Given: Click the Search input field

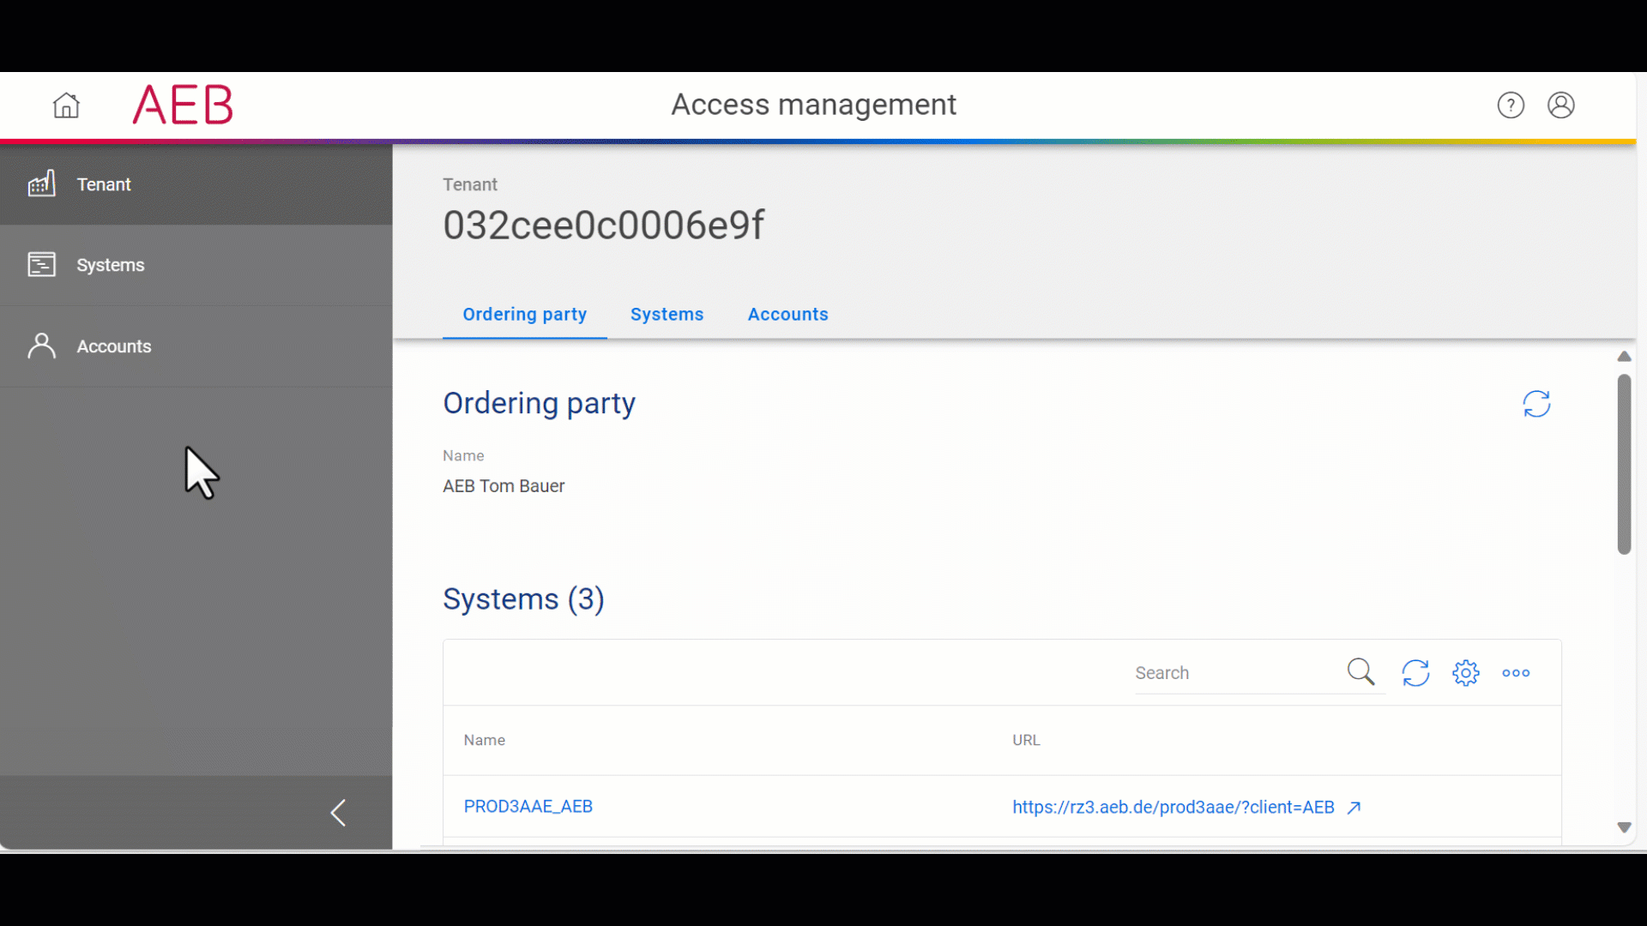Looking at the screenshot, I should point(1235,673).
